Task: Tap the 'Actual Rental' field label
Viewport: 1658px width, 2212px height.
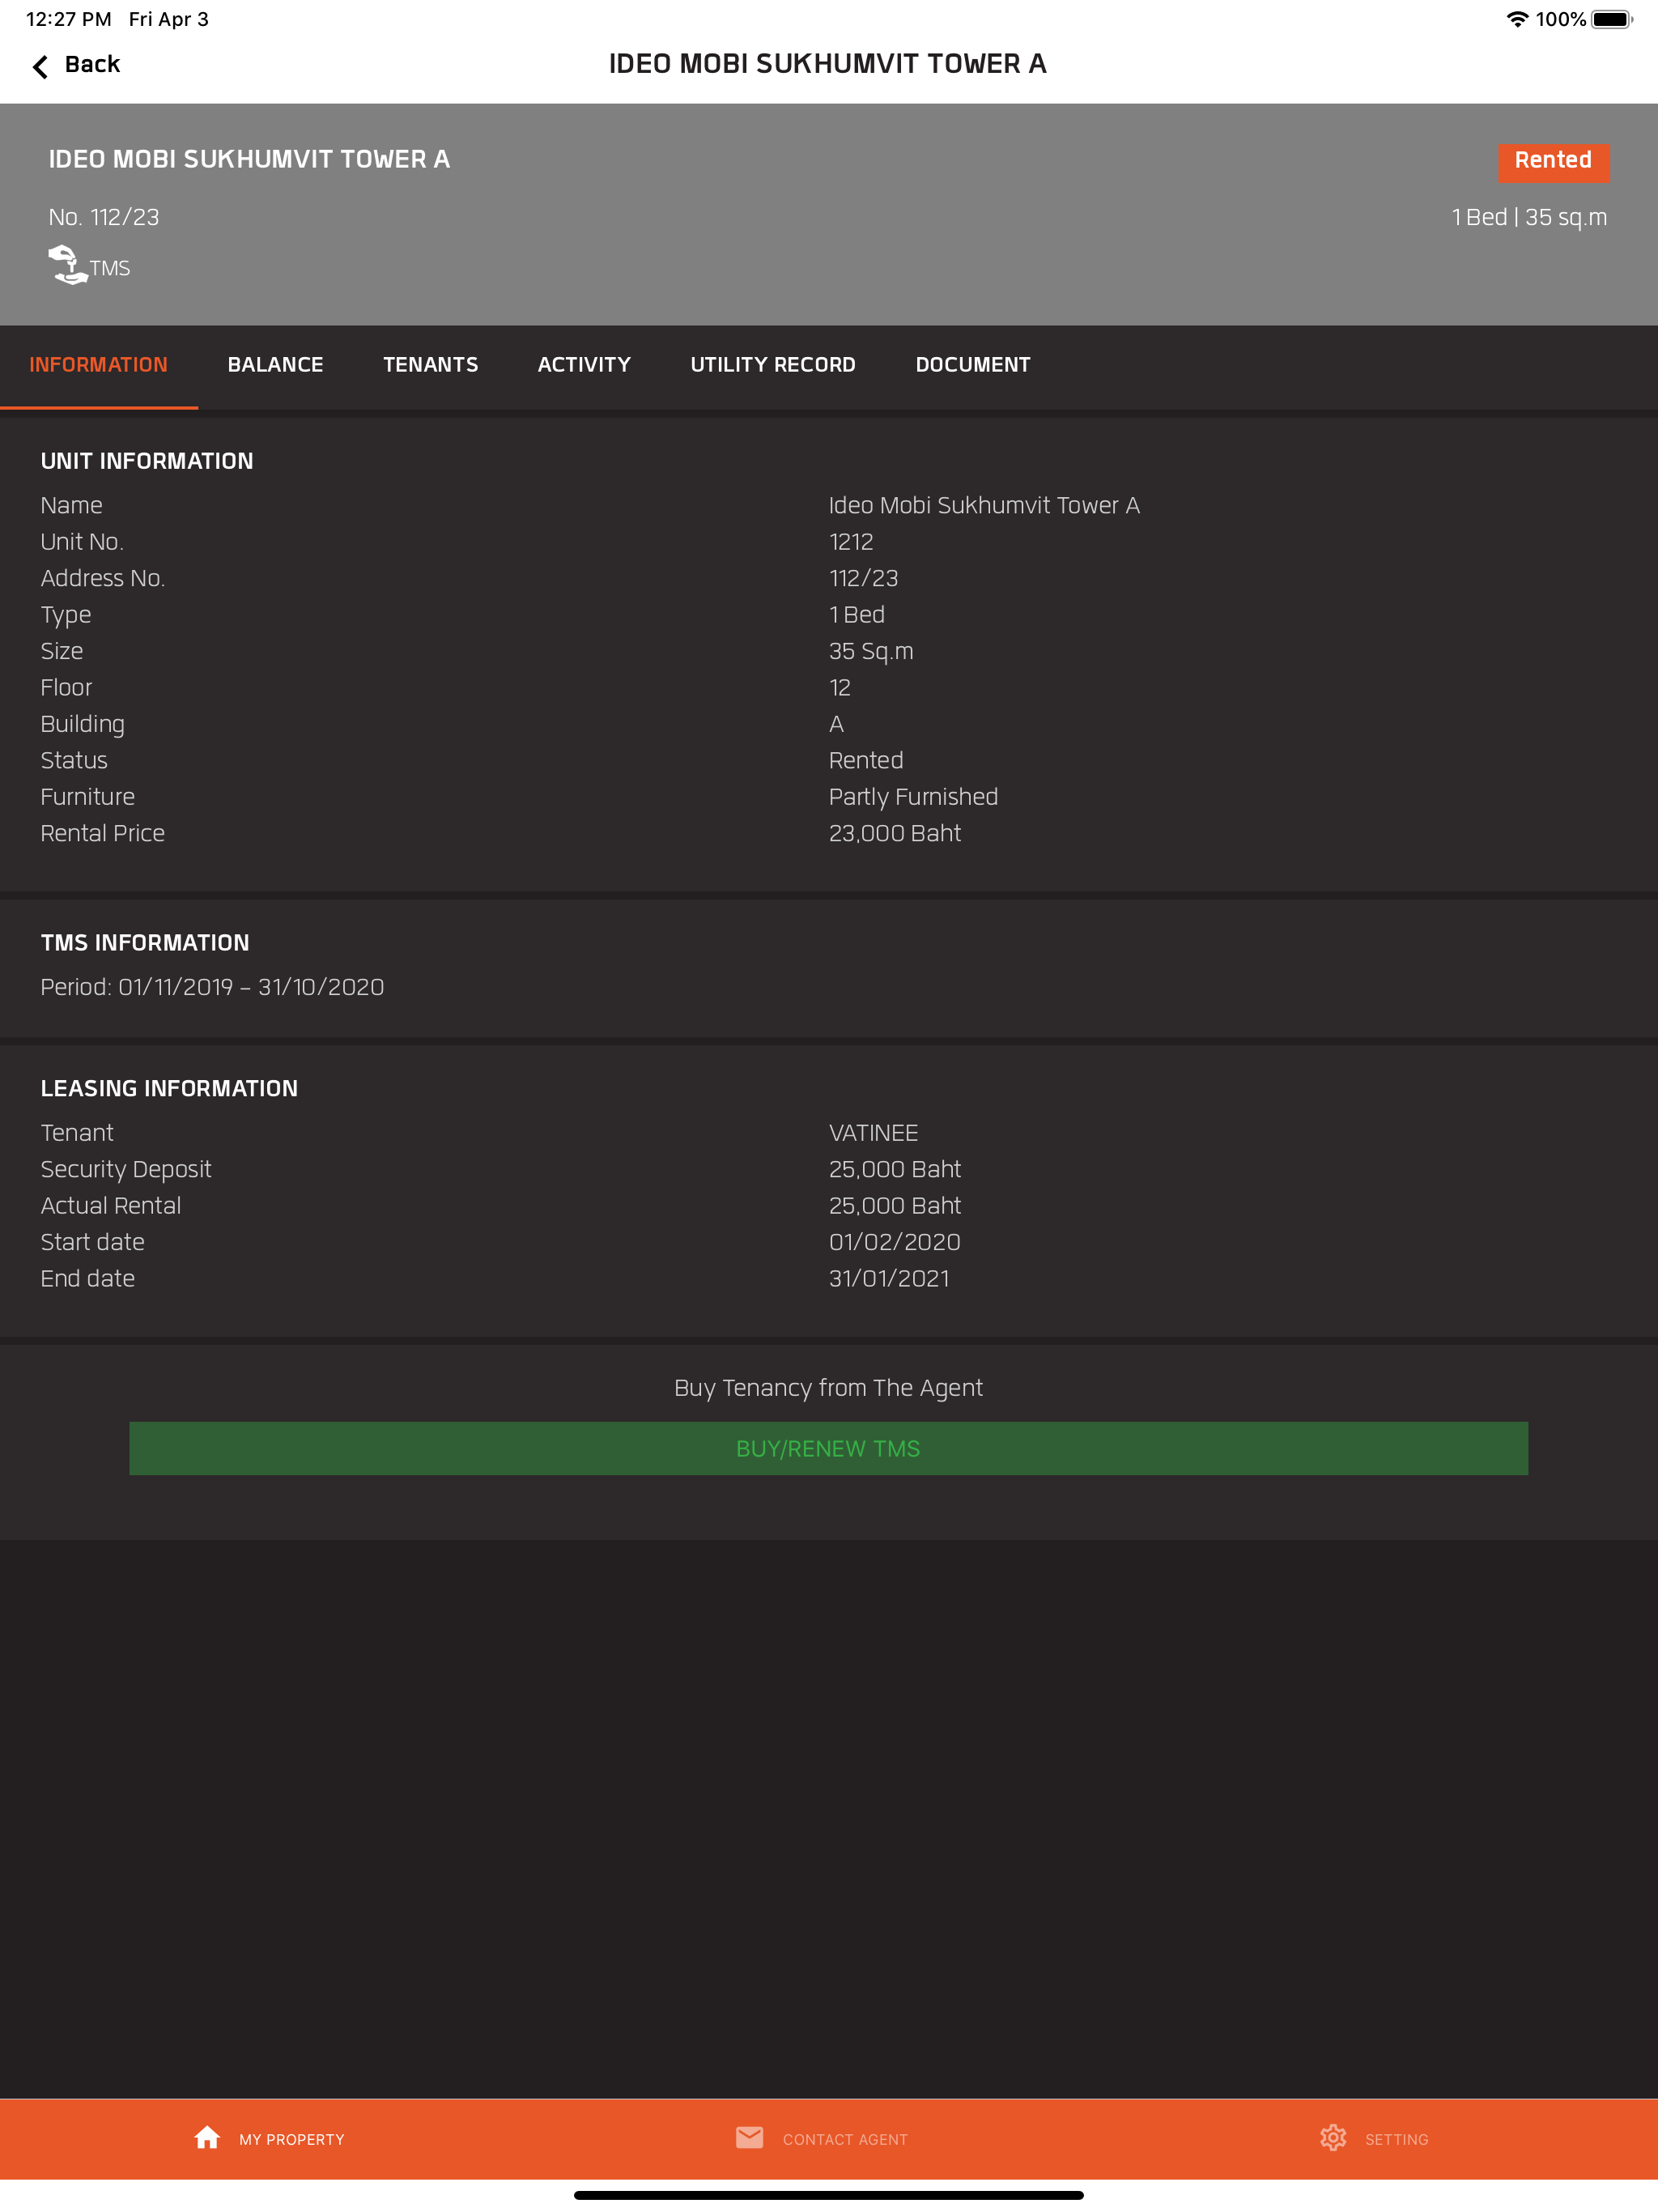Action: point(111,1205)
